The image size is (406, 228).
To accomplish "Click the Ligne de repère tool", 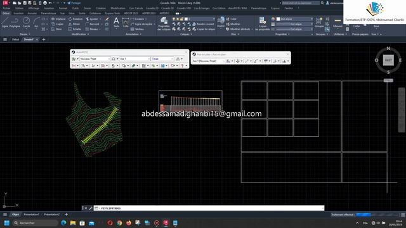I will point(142,24).
